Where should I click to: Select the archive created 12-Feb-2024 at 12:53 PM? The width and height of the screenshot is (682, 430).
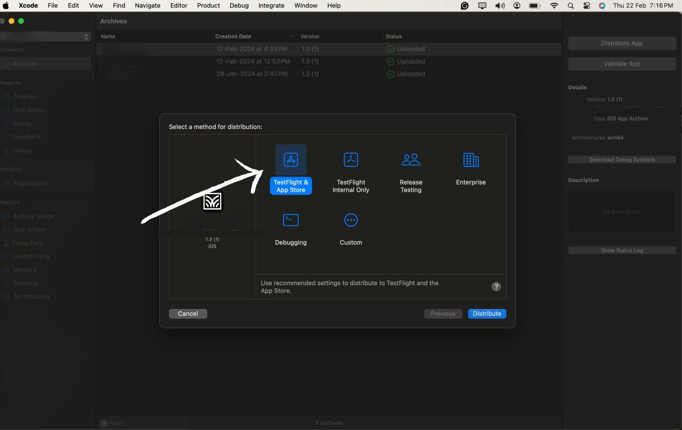(x=329, y=61)
